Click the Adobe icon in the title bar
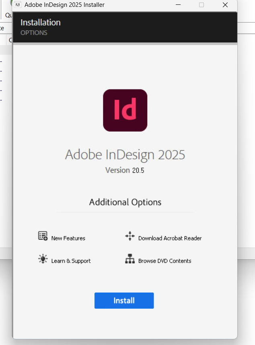This screenshot has height=345, width=255. 18,5
